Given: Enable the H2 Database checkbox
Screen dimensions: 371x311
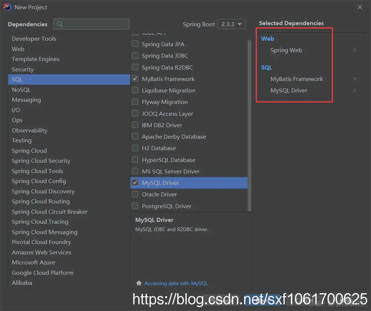Looking at the screenshot, I should click(x=135, y=148).
